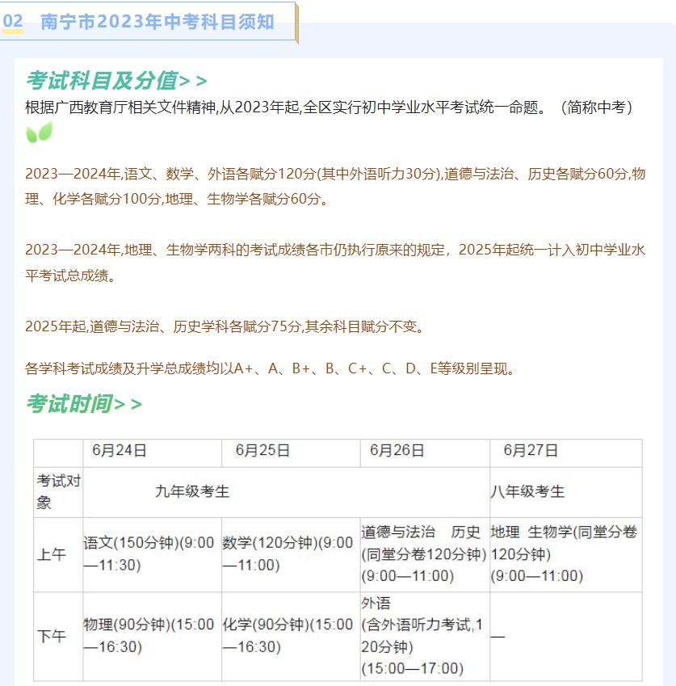
Task: Click the cell '道德与法治 历史 (同堂分卷120分钟)'
Action: click(x=425, y=554)
